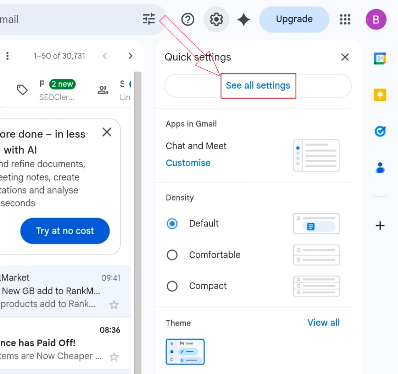Click the 1–50 of 30,731 counter
398x374 pixels.
pos(59,56)
